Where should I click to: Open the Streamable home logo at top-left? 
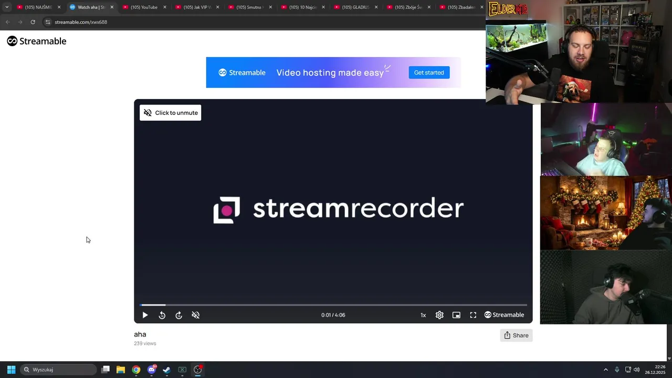tap(36, 41)
